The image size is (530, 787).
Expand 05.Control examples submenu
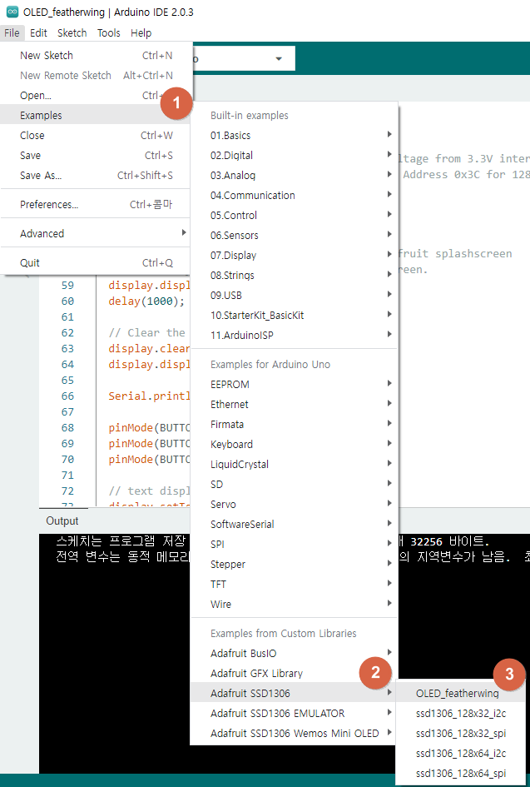[295, 216]
